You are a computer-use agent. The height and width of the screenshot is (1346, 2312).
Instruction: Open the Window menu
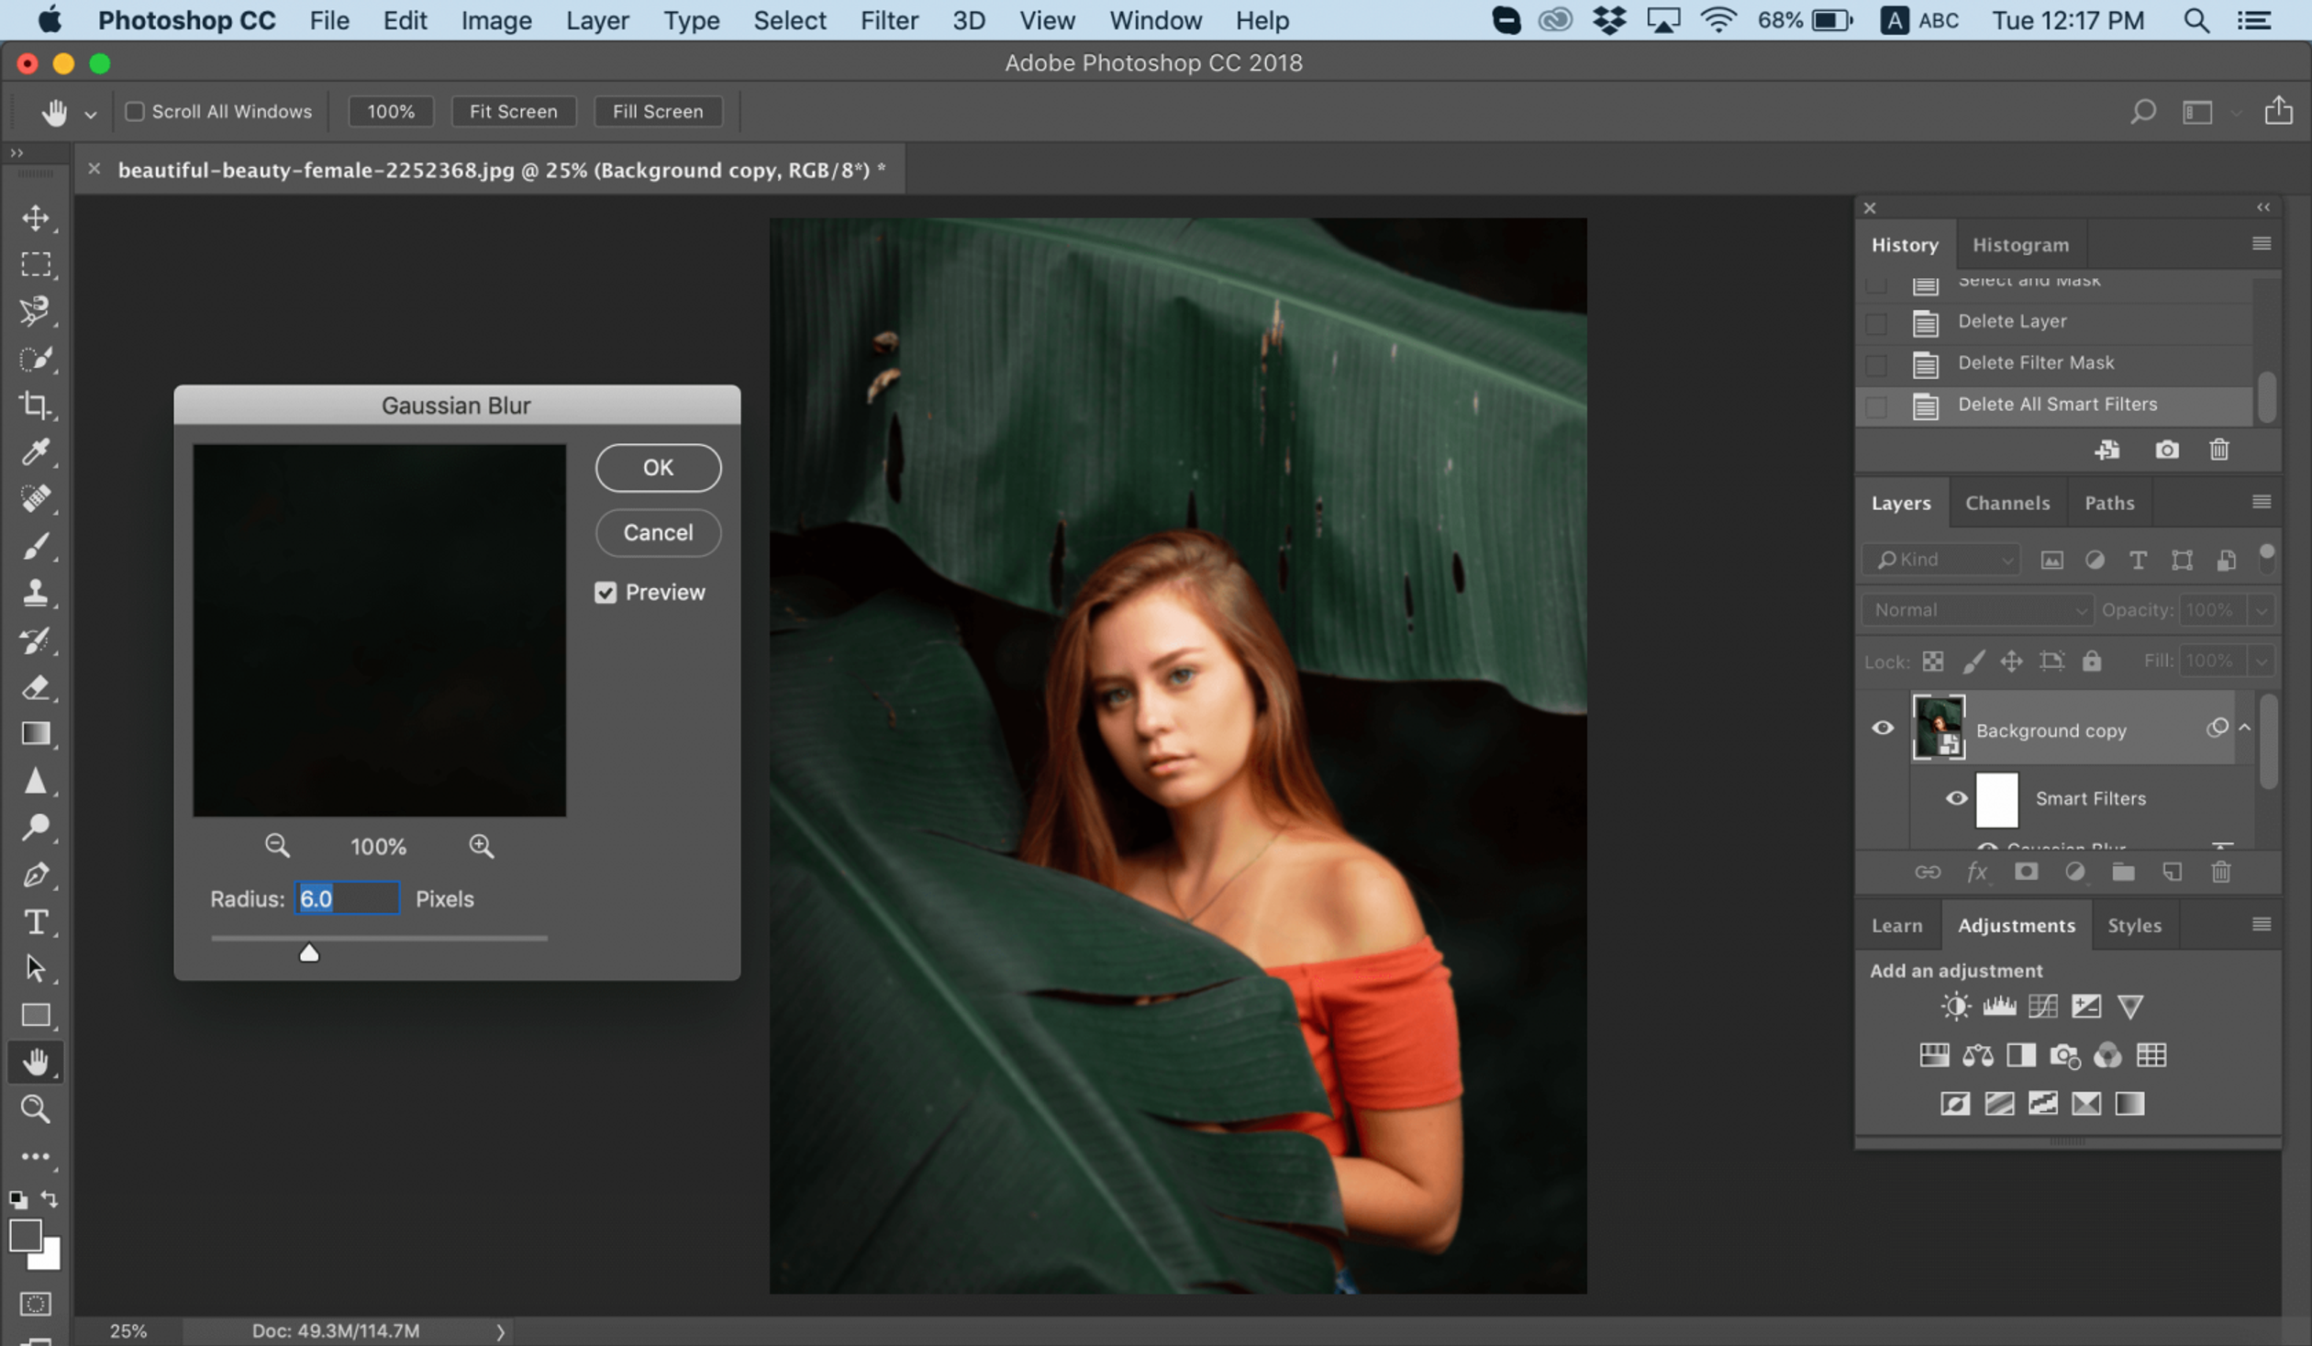(x=1153, y=19)
